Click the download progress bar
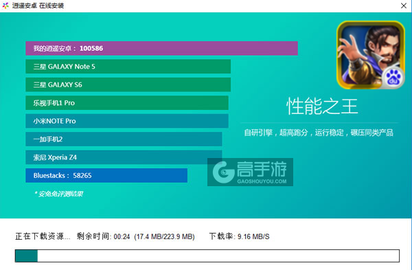 click(207, 256)
